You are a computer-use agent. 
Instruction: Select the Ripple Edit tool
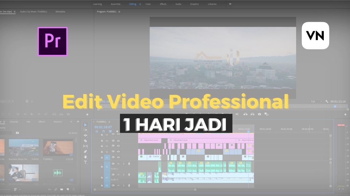85,135
